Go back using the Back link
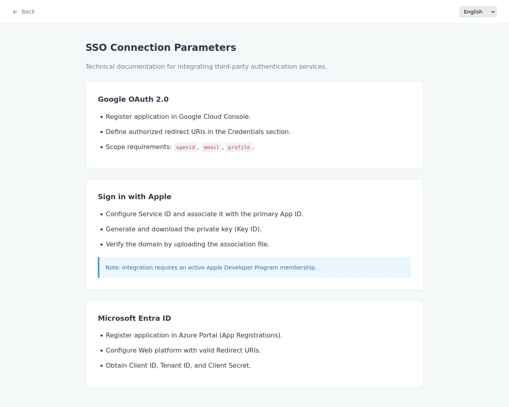This screenshot has width=509, height=407. coord(23,12)
